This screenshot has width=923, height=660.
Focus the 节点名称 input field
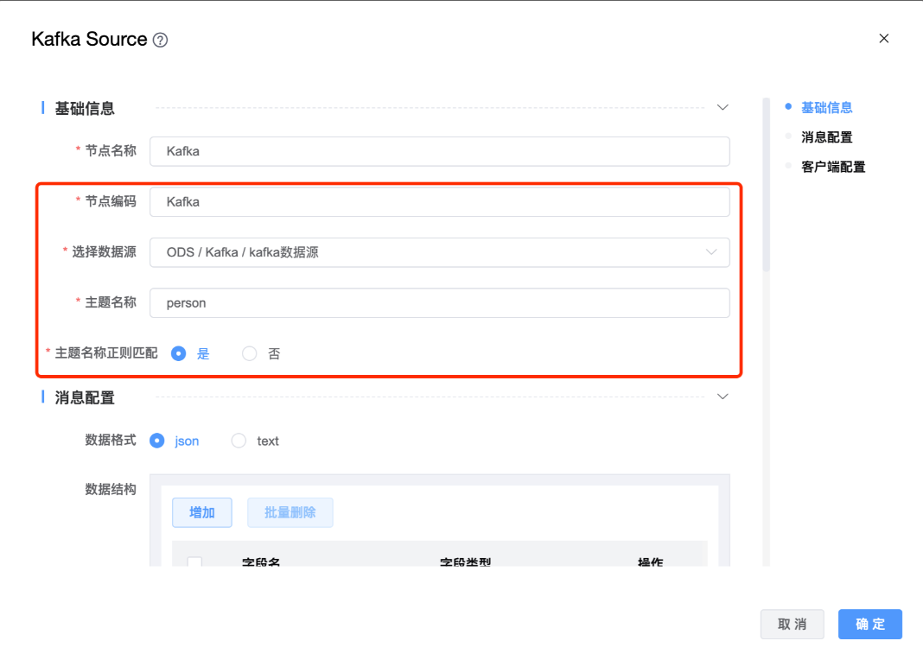coord(439,151)
